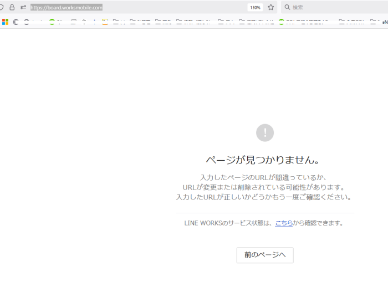Viewport: 388px width, 287px height.
Task: Click the gray exclamation error icon
Action: [x=265, y=132]
